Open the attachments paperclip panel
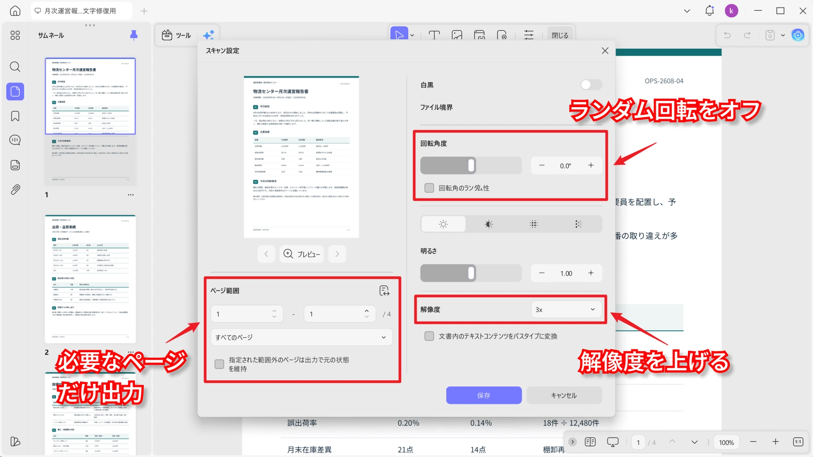The width and height of the screenshot is (813, 457). pyautogui.click(x=15, y=189)
